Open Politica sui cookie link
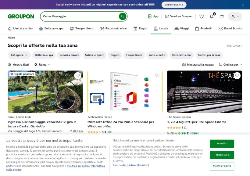250x176 pixels. click(78, 166)
